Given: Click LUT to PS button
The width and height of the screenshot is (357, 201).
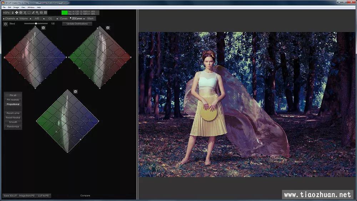Looking at the screenshot, I should pyautogui.click(x=43, y=196).
